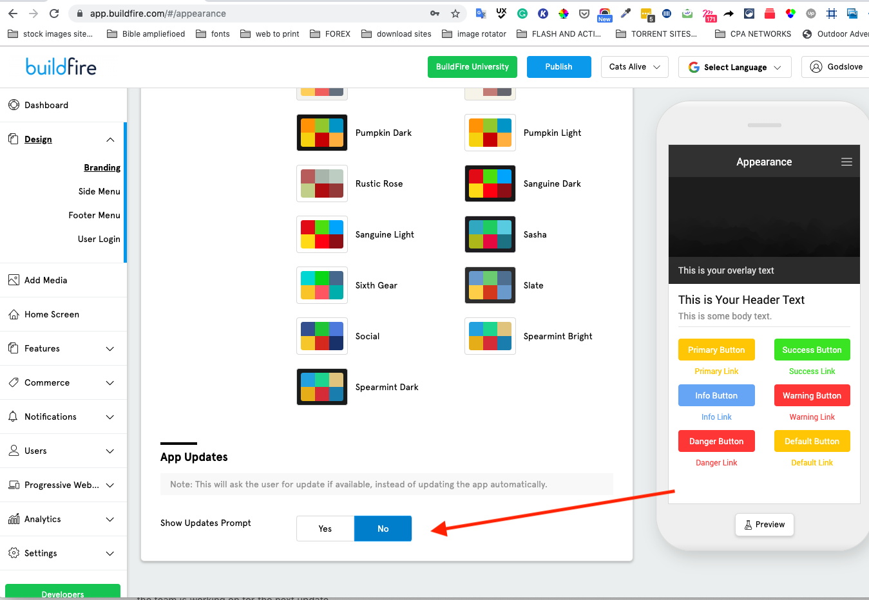The width and height of the screenshot is (869, 600).
Task: Choose the Sasha theme swatch
Action: 490,234
